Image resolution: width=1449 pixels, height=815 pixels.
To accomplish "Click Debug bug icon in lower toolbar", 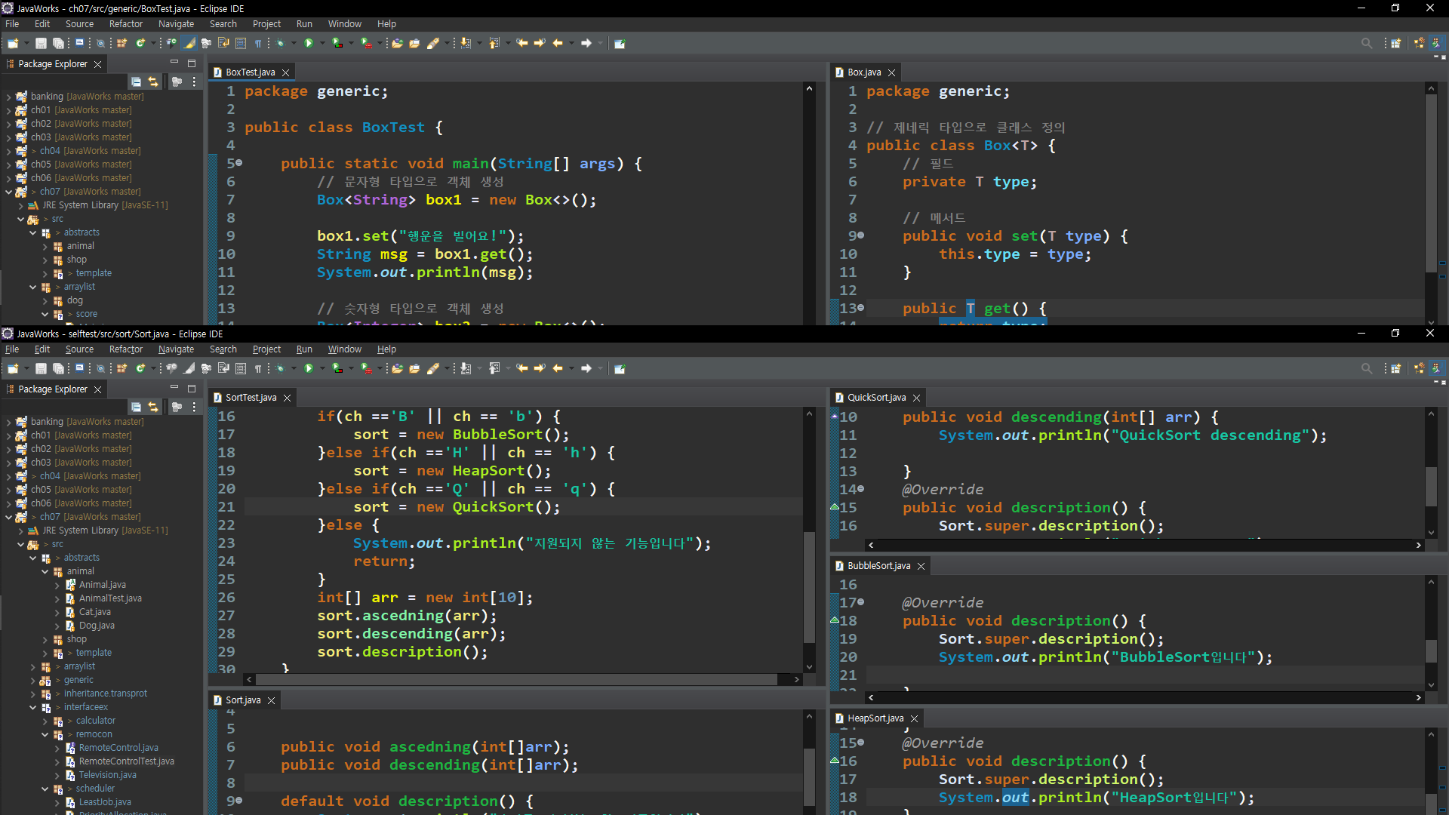I will (280, 368).
